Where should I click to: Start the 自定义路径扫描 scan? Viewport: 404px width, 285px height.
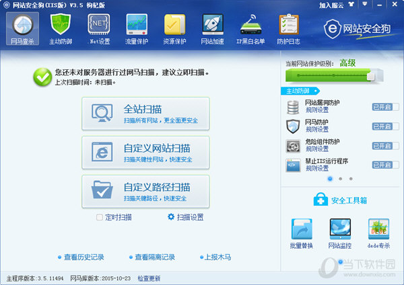pos(145,192)
